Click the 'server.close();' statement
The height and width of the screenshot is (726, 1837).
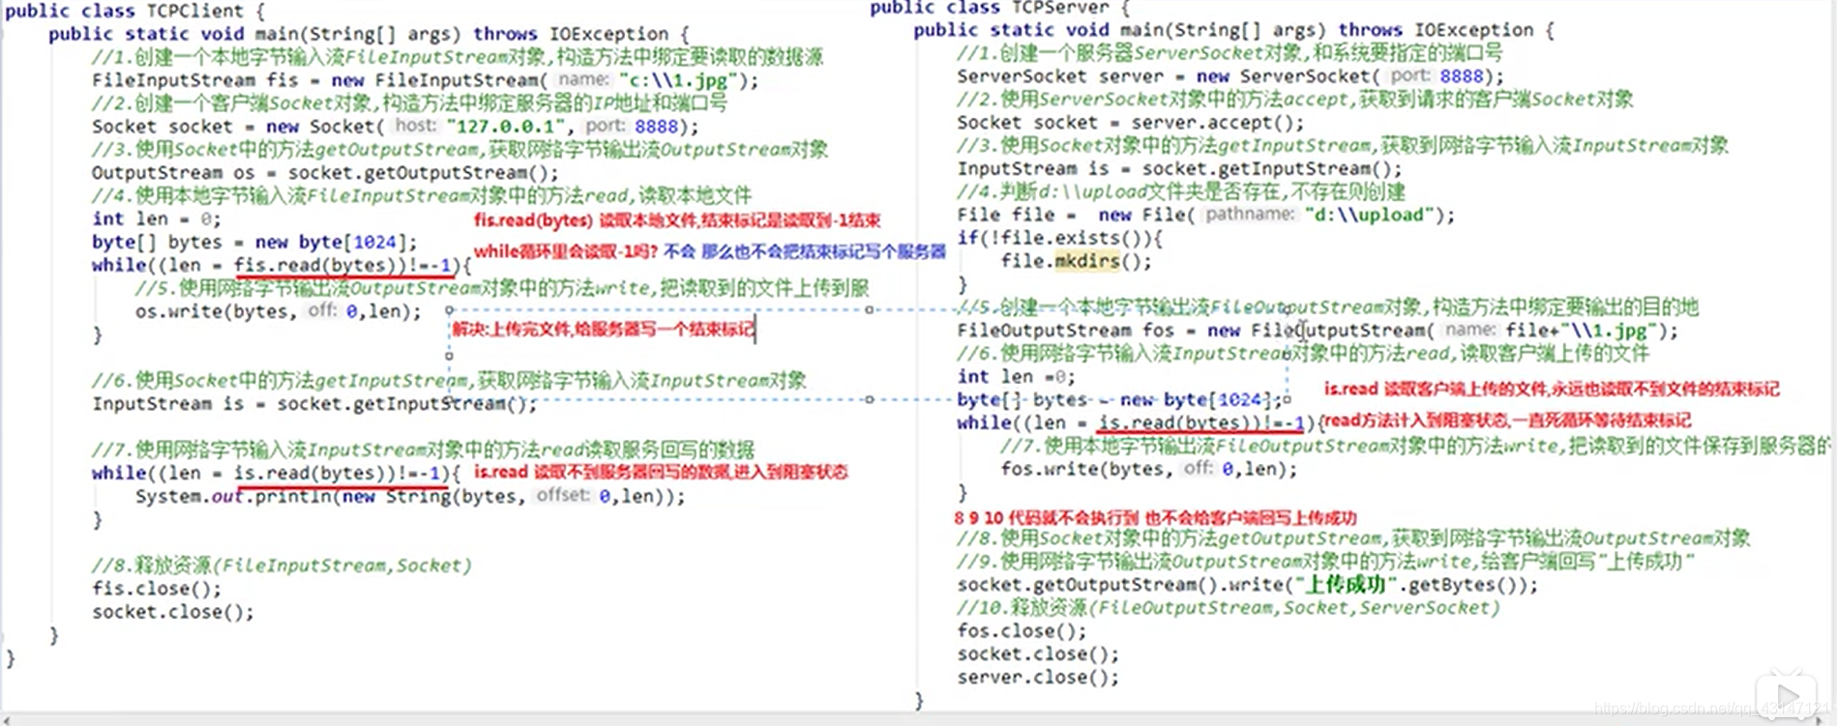pyautogui.click(x=1038, y=678)
